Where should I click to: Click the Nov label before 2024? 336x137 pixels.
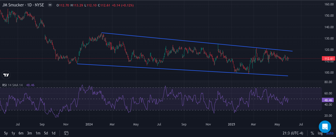pos(66,124)
